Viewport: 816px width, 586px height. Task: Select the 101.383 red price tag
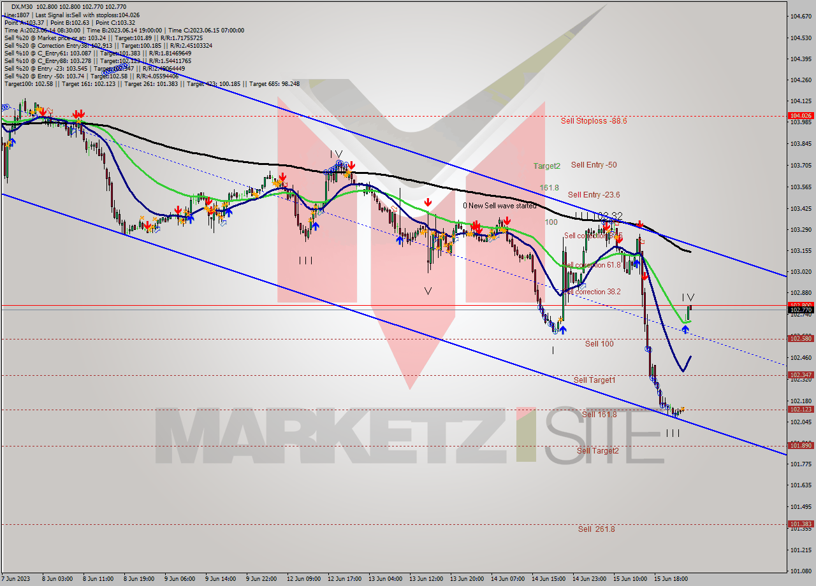801,524
